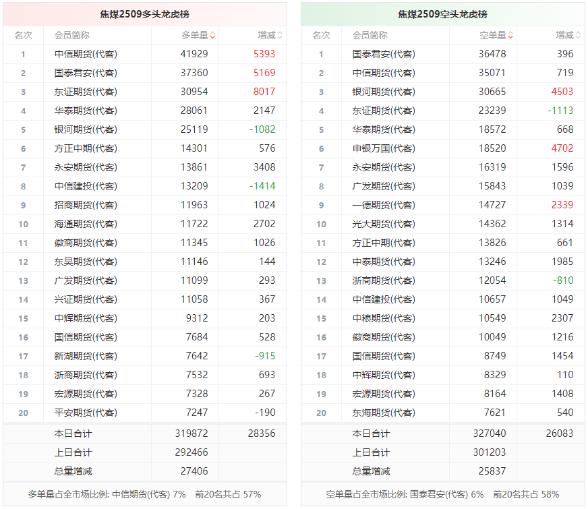Click 申银万国(代客) row name

384,148
